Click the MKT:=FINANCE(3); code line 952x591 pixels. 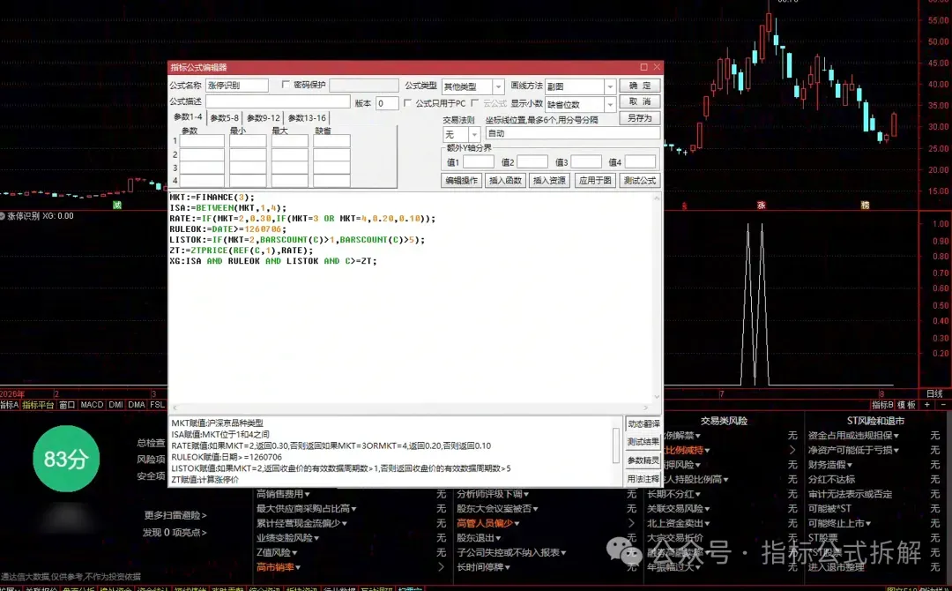pyautogui.click(x=212, y=198)
